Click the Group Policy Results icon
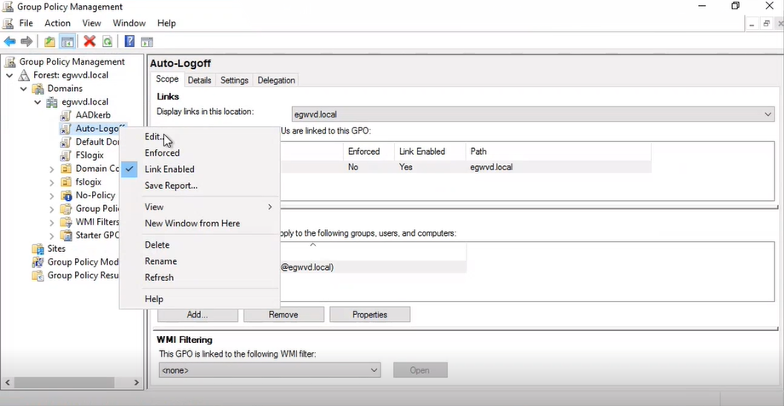The image size is (784, 406). pos(38,276)
